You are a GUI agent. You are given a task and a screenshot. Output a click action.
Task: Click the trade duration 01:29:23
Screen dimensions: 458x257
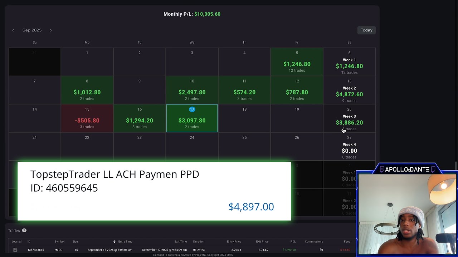pyautogui.click(x=199, y=250)
